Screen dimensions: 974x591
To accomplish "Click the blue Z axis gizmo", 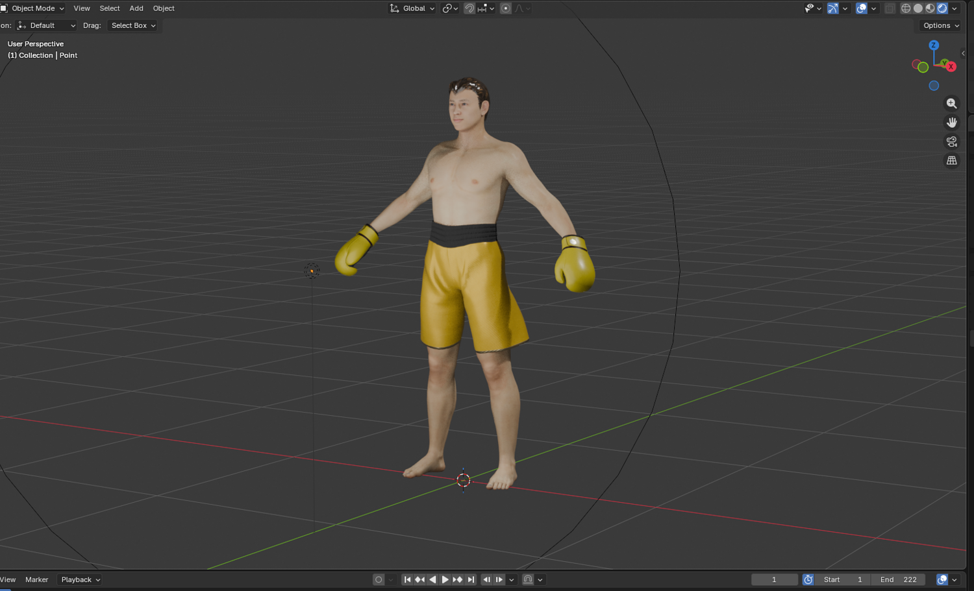I will pos(934,45).
